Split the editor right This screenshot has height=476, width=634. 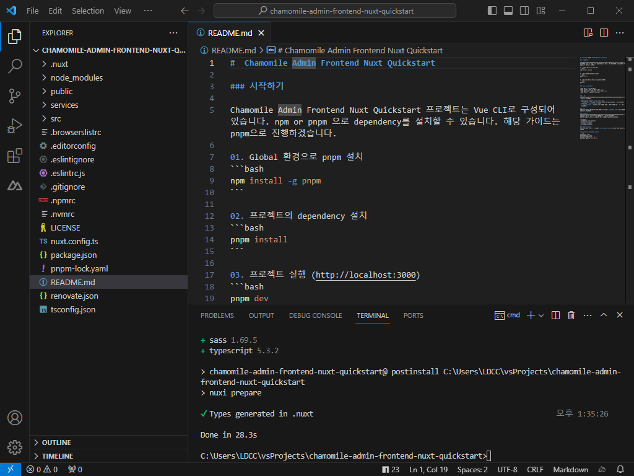[604, 33]
